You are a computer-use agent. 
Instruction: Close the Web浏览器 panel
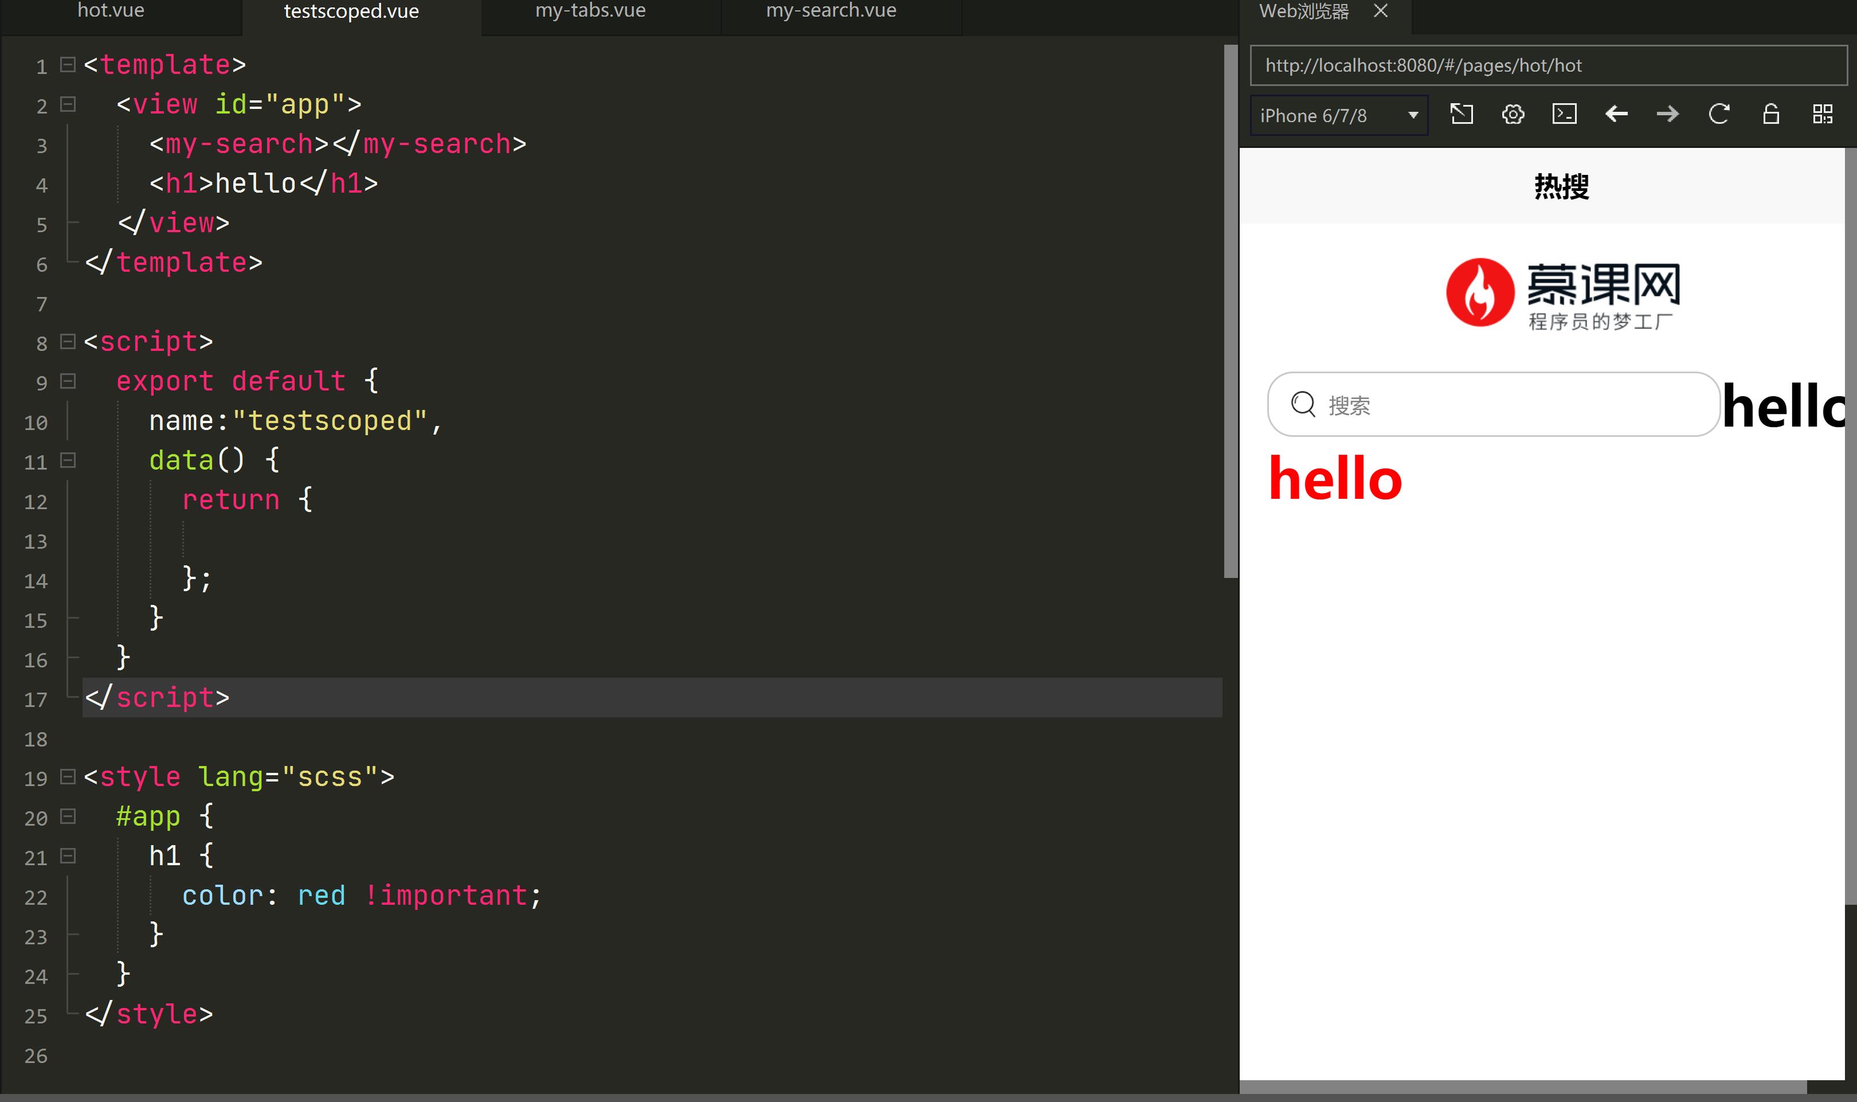(1381, 11)
